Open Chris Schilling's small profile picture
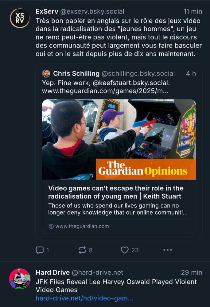The image size is (210, 307). (46, 74)
